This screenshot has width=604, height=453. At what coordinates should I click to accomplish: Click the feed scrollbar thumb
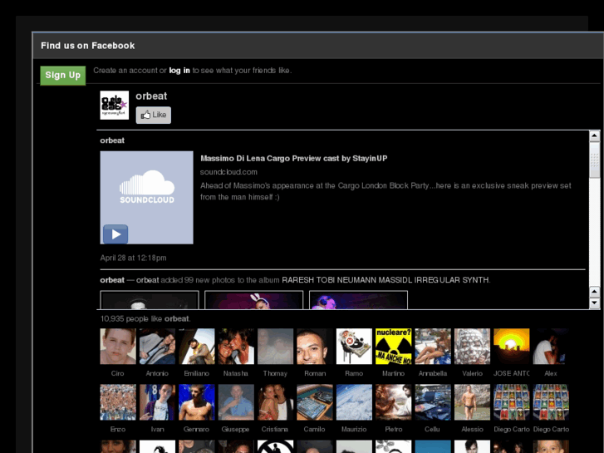(x=594, y=160)
